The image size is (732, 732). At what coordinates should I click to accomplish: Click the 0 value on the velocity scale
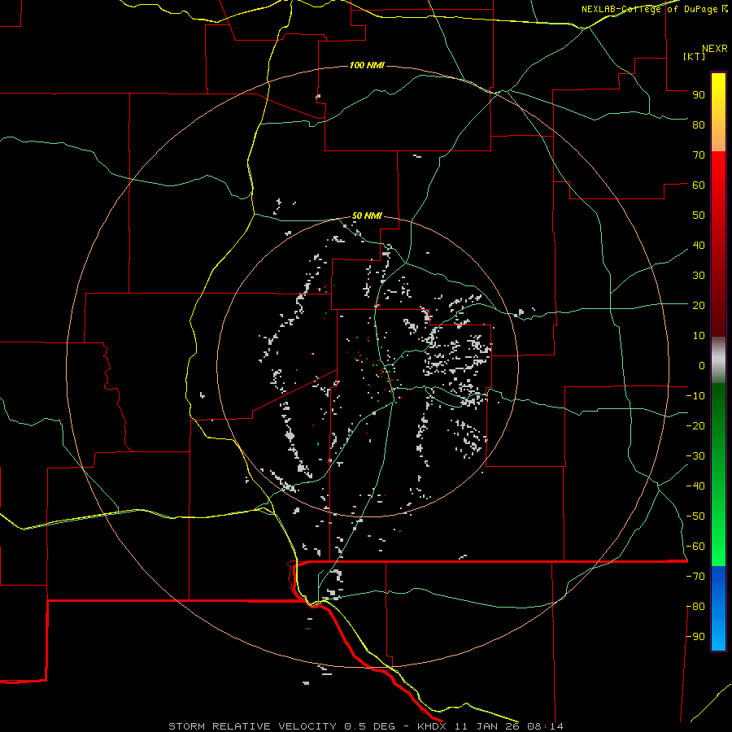(x=702, y=365)
